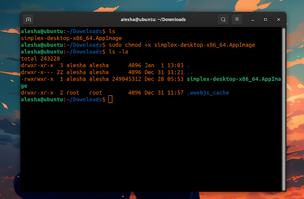Click the first 'root' owner entry
Image resolution: width=304 pixels, height=199 pixels.
click(73, 93)
